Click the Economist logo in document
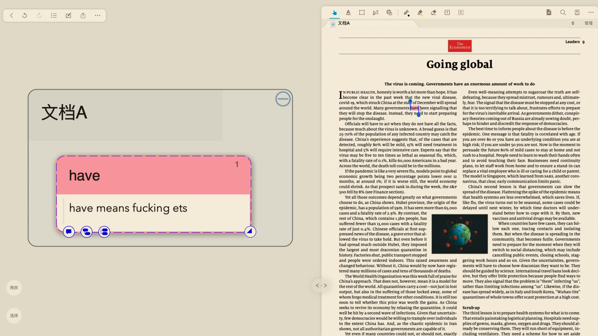Image resolution: width=598 pixels, height=336 pixels. coord(460,46)
